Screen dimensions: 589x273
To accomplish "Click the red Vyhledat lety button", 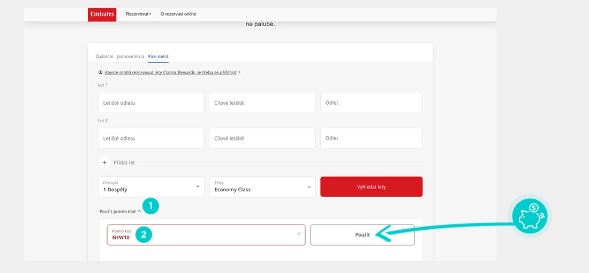I will tap(372, 187).
